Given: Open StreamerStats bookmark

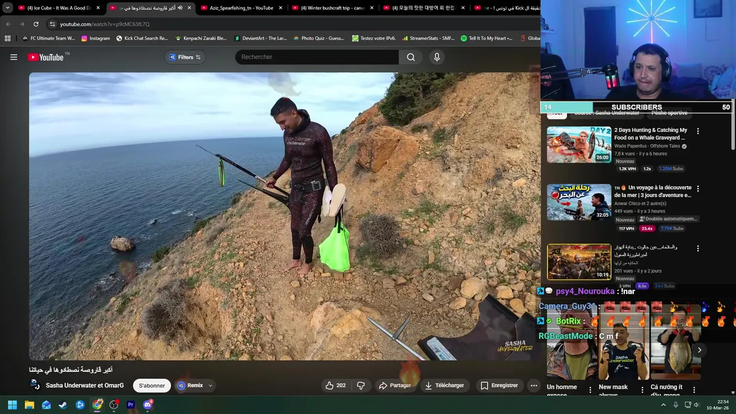Looking at the screenshot, I should pos(428,39).
